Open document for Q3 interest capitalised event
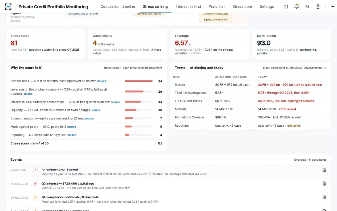Screen dimensions: 337x211 pos(324,183)
